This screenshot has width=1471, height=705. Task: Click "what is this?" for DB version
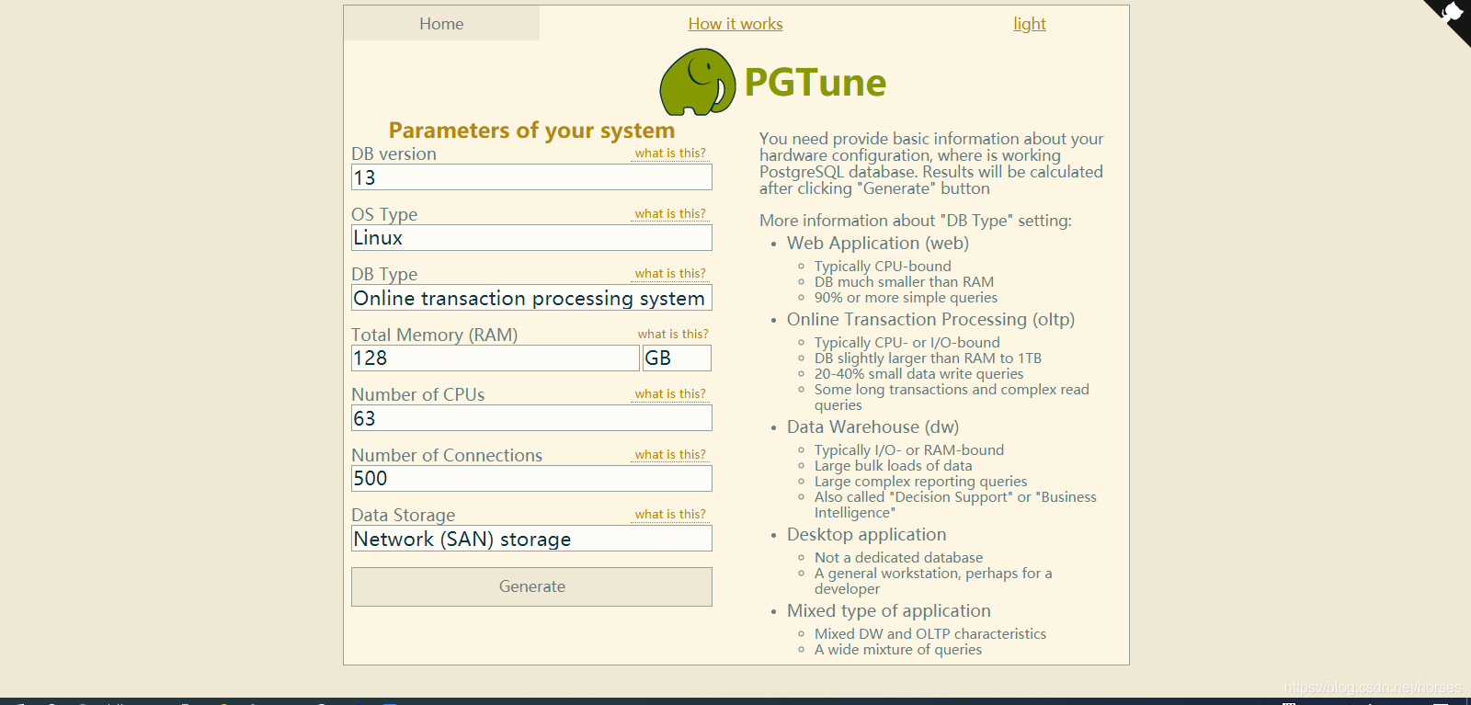670,154
